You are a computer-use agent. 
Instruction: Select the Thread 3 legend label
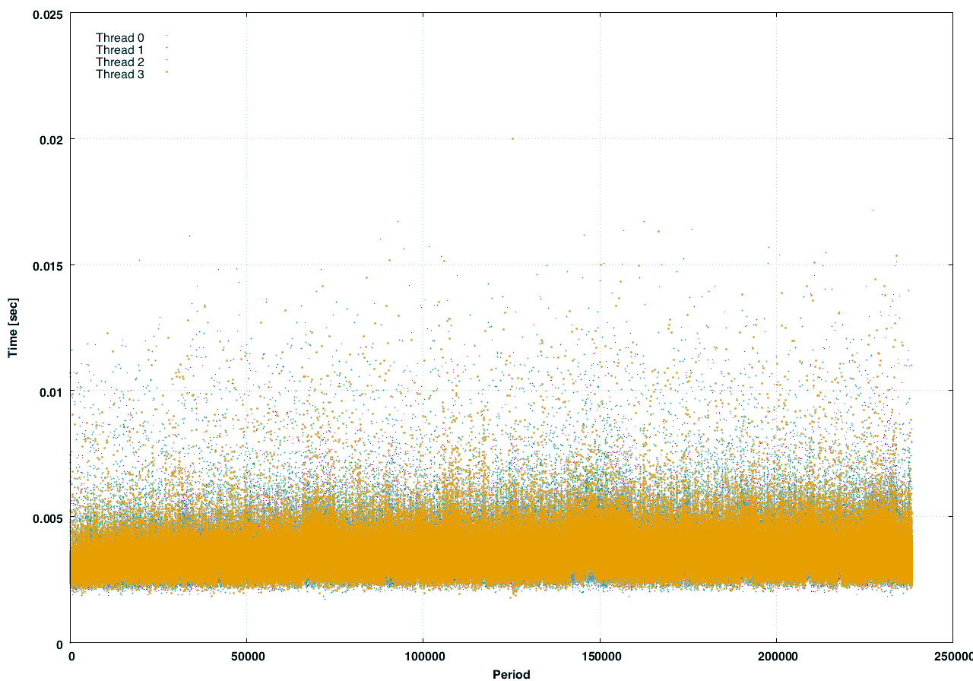click(119, 74)
